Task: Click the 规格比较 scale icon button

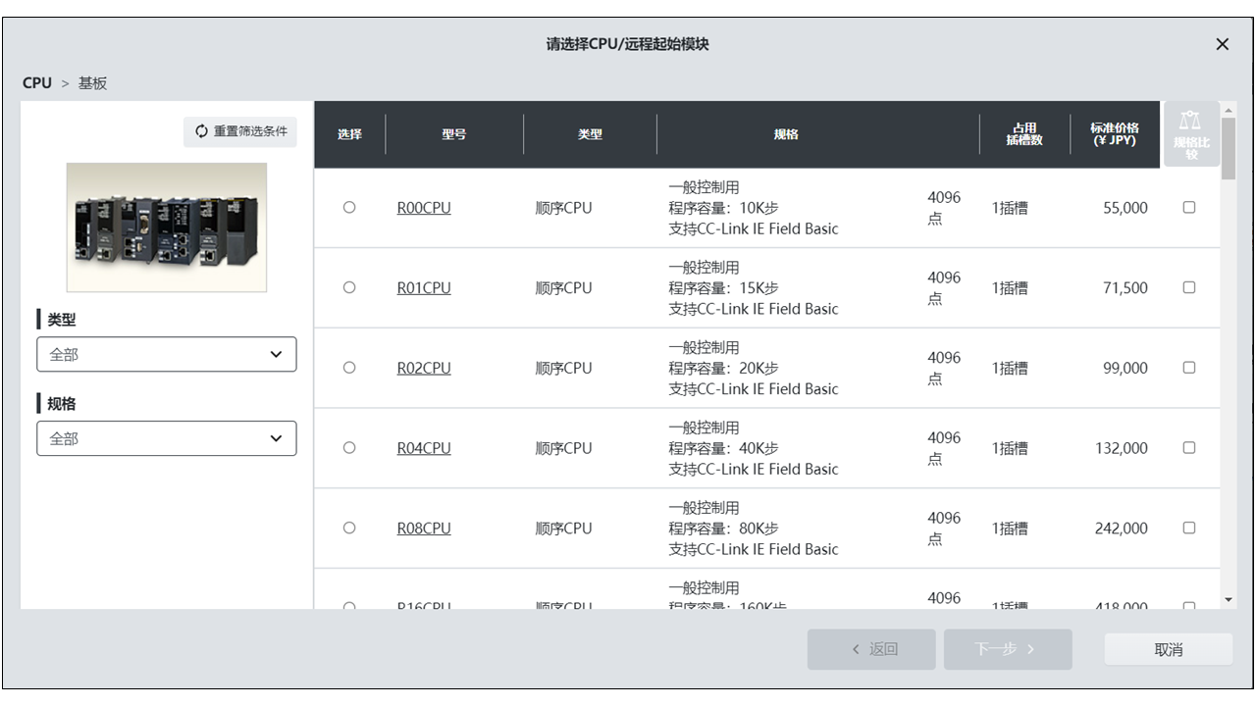Action: 1191,133
